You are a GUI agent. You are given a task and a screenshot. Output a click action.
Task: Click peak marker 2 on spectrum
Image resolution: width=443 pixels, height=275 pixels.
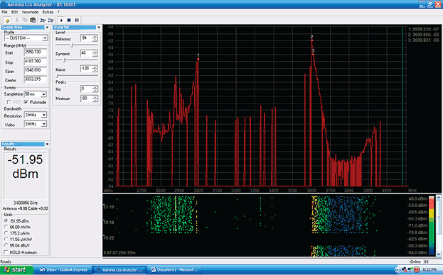pos(312,40)
